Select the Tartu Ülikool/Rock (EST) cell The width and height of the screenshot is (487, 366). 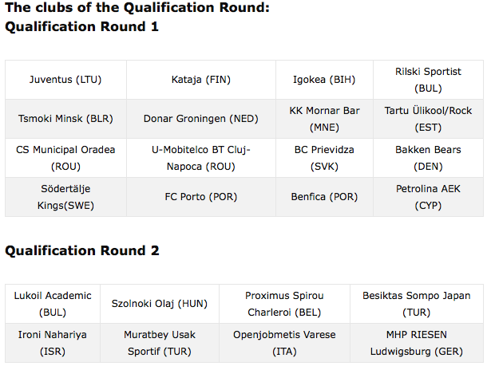click(x=428, y=119)
